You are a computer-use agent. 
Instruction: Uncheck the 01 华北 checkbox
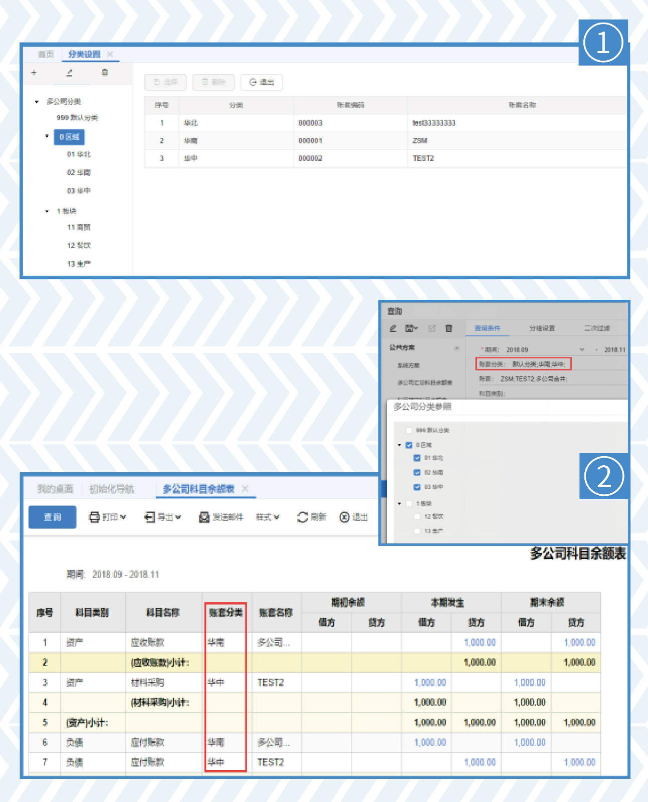point(417,458)
